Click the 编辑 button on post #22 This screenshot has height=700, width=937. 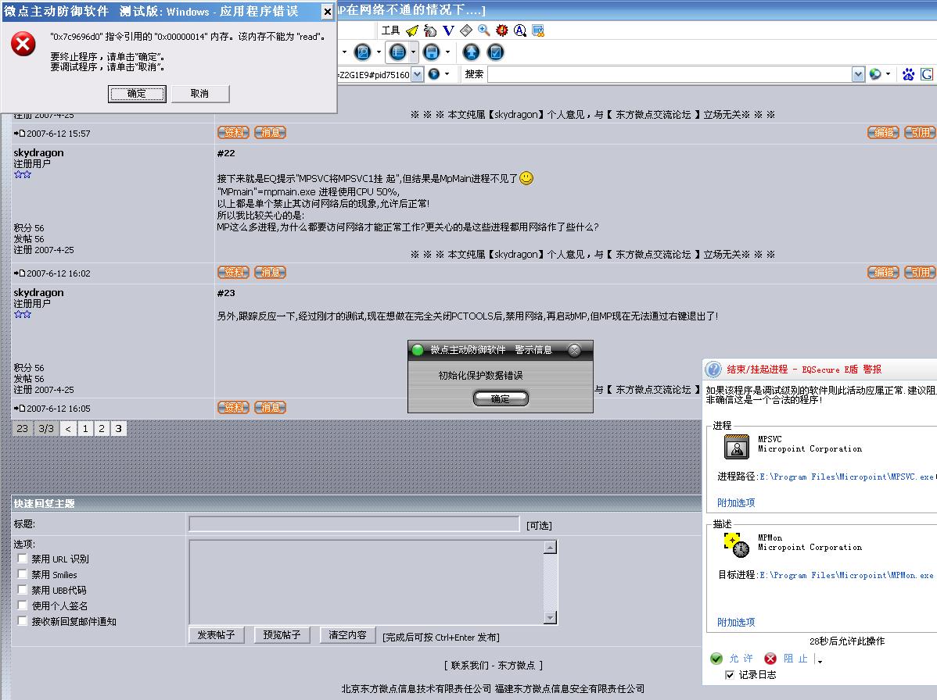point(883,272)
